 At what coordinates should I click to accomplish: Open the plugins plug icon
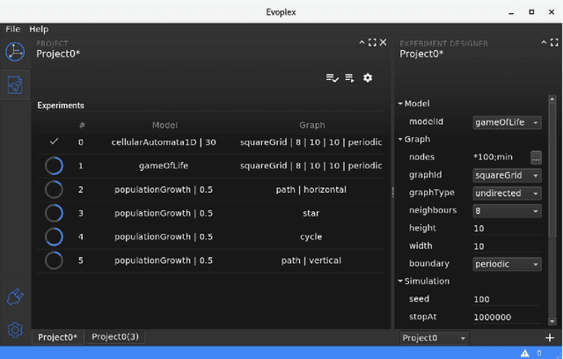click(x=15, y=297)
